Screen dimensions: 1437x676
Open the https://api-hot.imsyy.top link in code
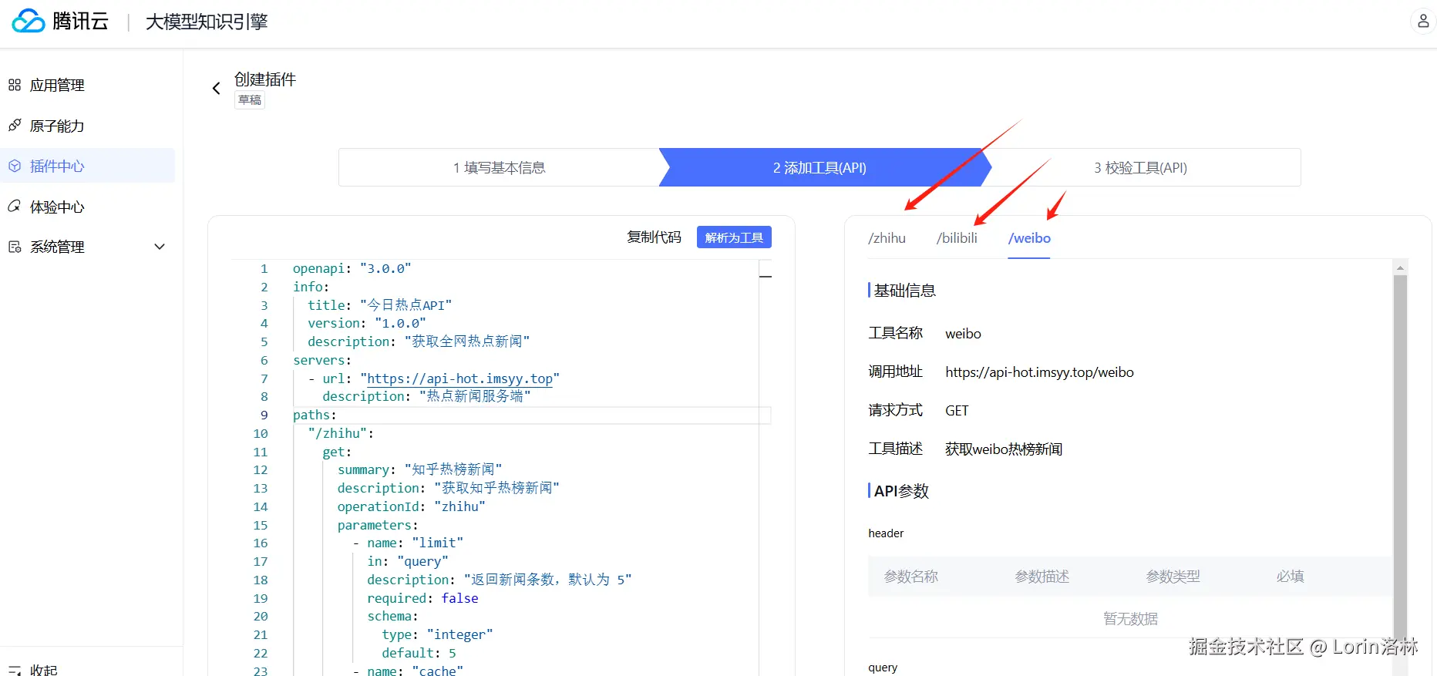pyautogui.click(x=459, y=378)
